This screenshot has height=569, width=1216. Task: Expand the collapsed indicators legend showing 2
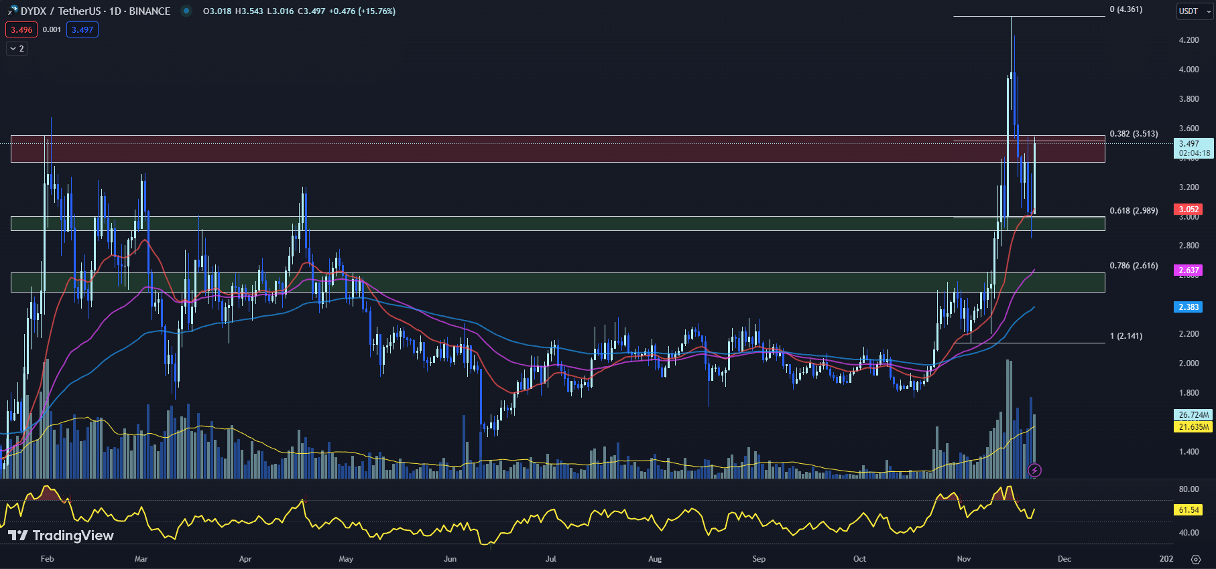[17, 48]
